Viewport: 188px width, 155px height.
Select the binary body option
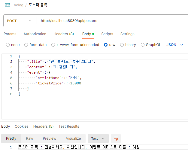(128, 45)
